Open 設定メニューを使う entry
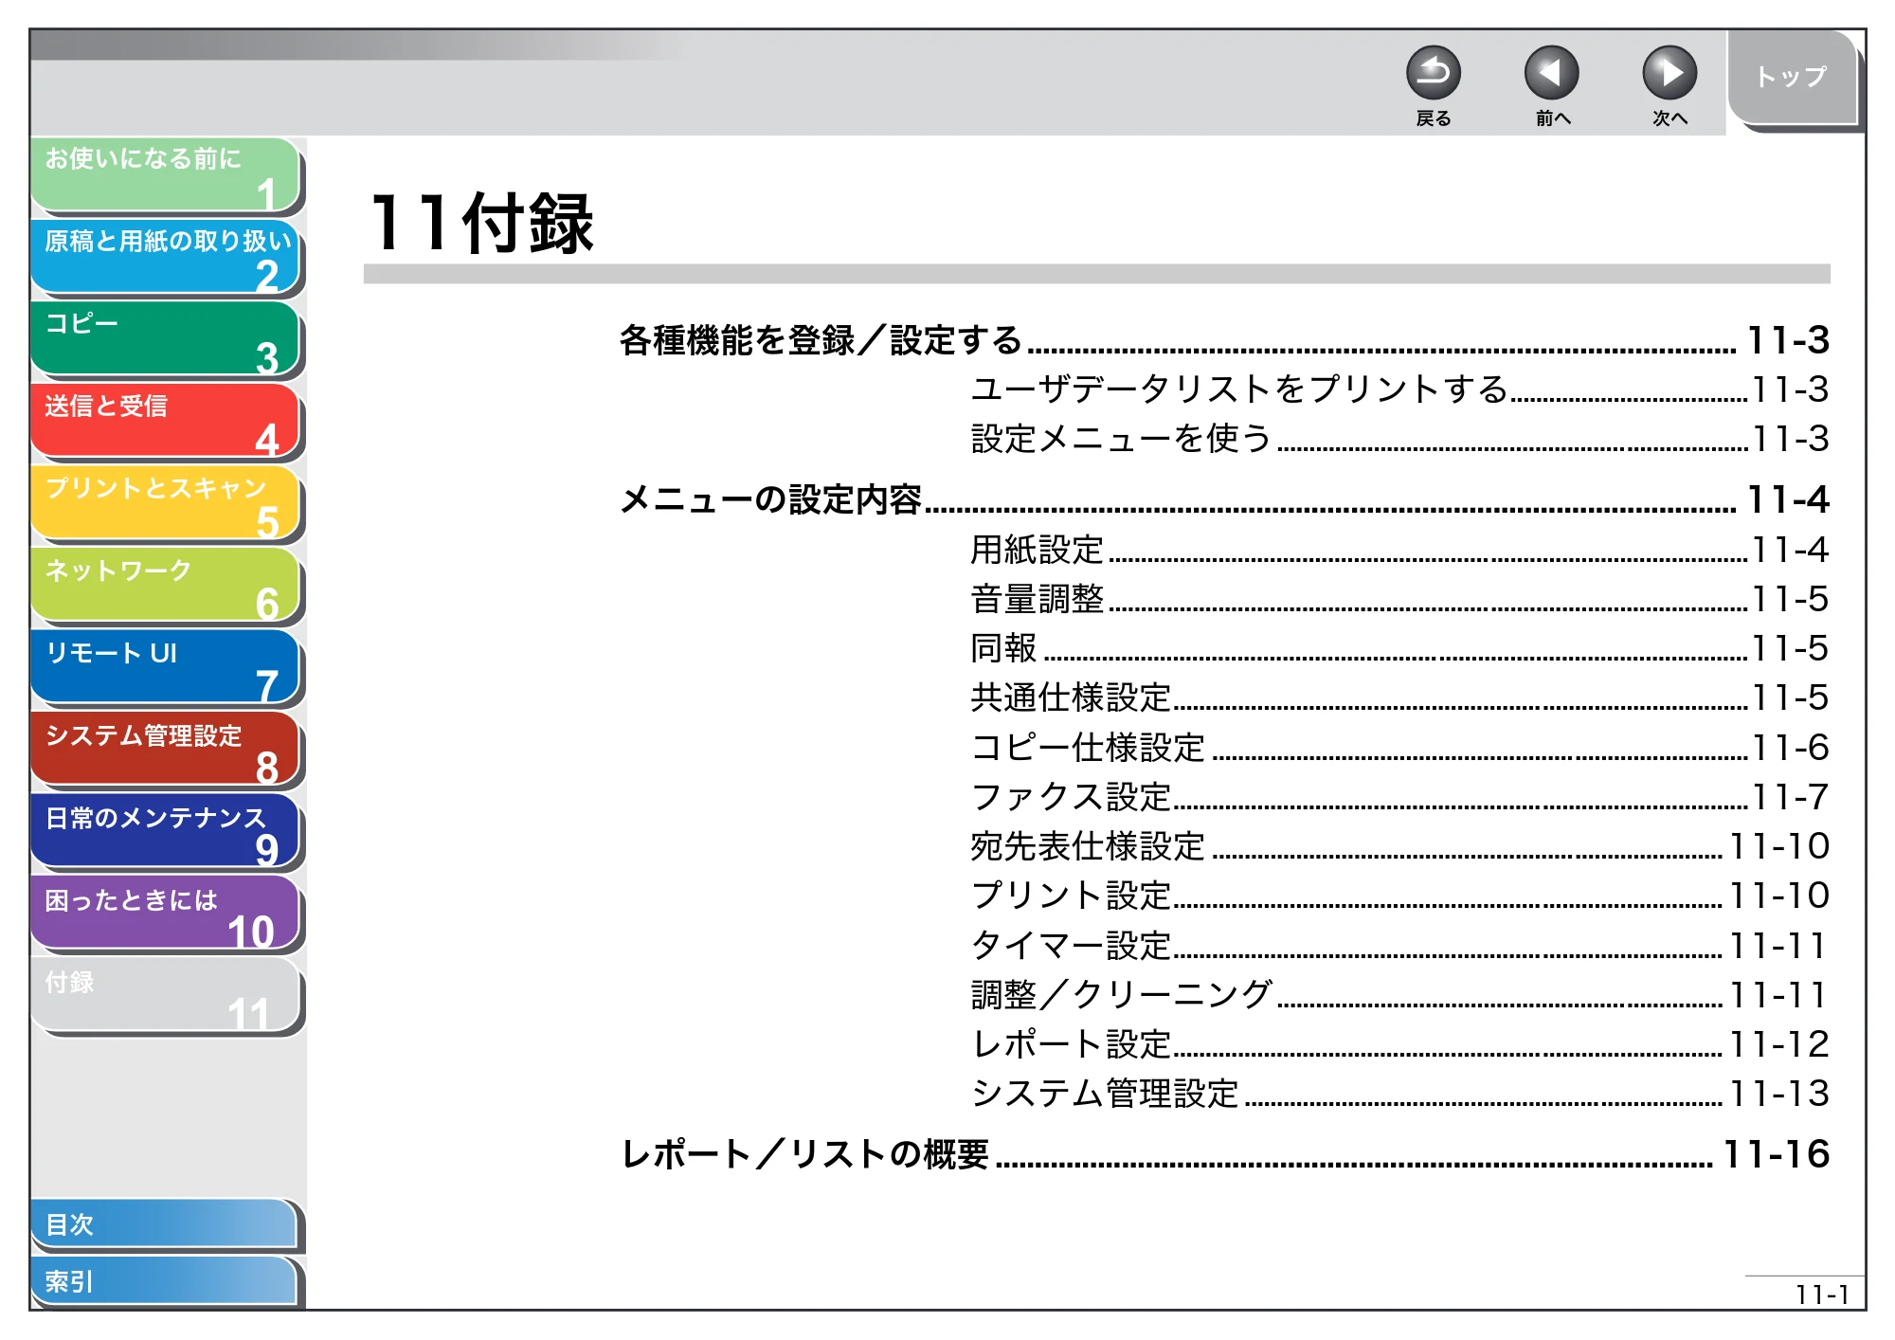 1399,439
